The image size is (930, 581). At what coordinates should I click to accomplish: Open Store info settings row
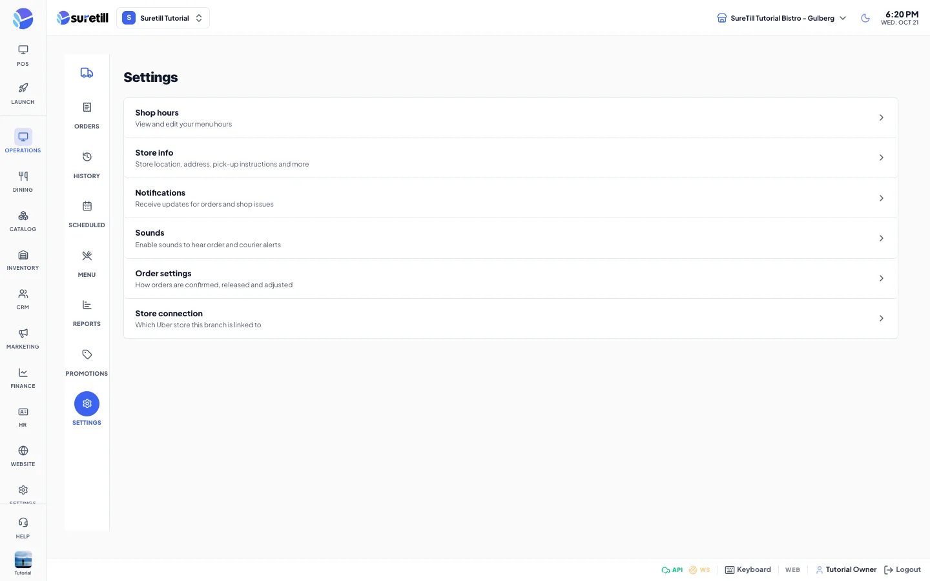click(510, 158)
